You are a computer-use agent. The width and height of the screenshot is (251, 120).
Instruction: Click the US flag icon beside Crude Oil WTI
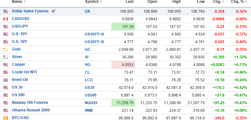pos(6,72)
